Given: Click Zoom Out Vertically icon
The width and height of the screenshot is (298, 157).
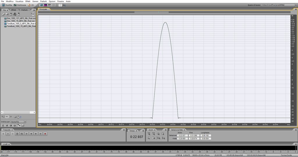Looking at the screenshot, I should (x=163, y=138).
